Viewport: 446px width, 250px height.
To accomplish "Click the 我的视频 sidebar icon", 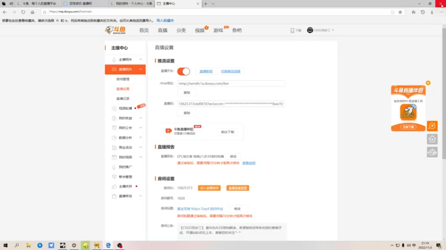I will click(114, 157).
